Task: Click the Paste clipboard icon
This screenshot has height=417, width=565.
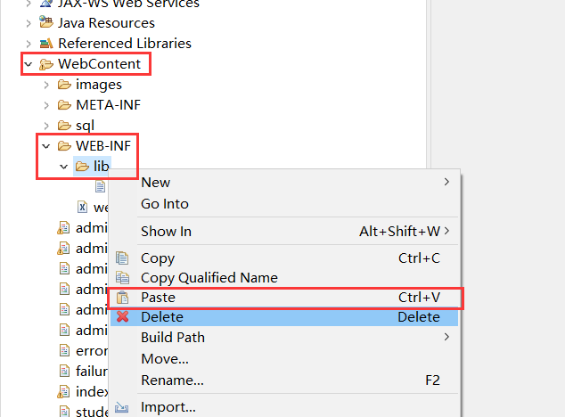Action: 123,298
